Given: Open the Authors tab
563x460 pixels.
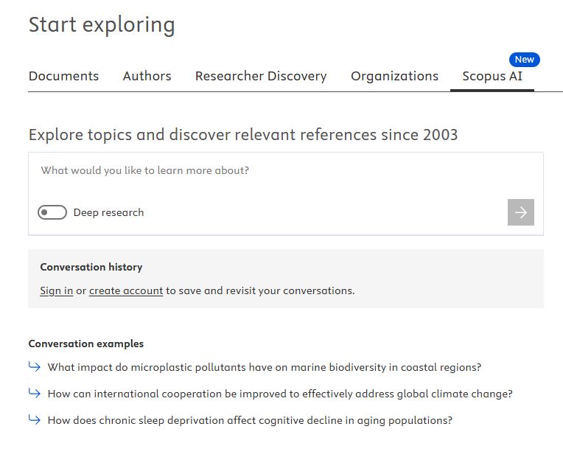Looking at the screenshot, I should [147, 76].
